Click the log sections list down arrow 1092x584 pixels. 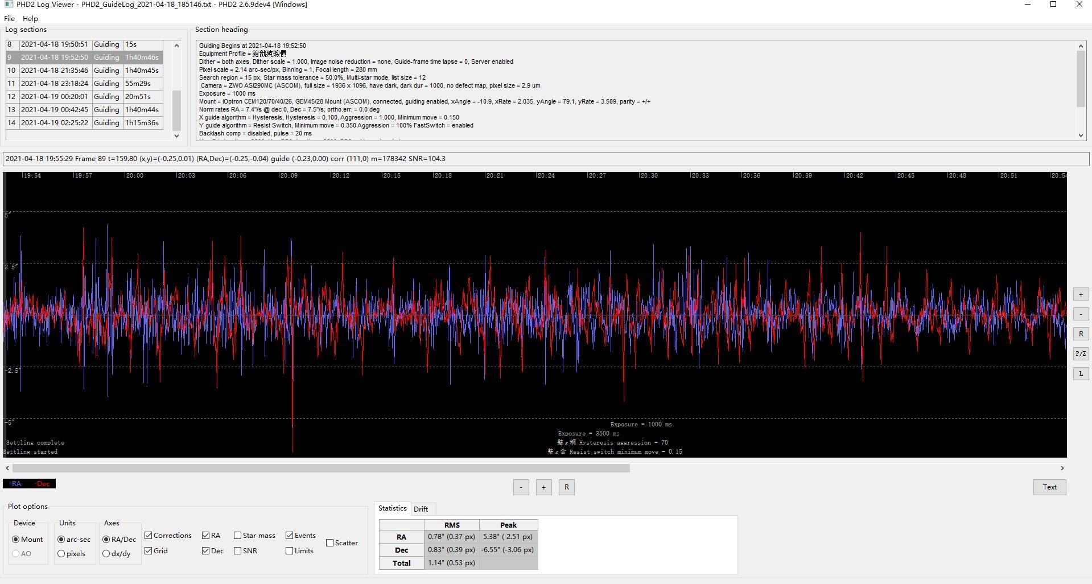pyautogui.click(x=176, y=135)
